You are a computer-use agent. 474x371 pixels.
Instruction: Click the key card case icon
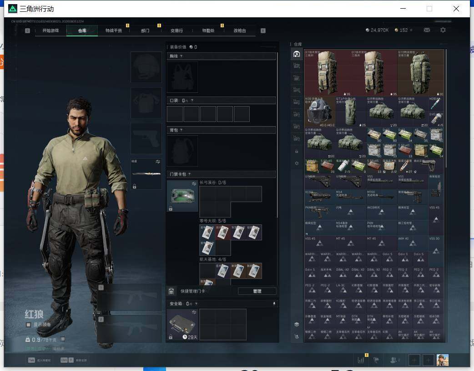[x=182, y=196]
